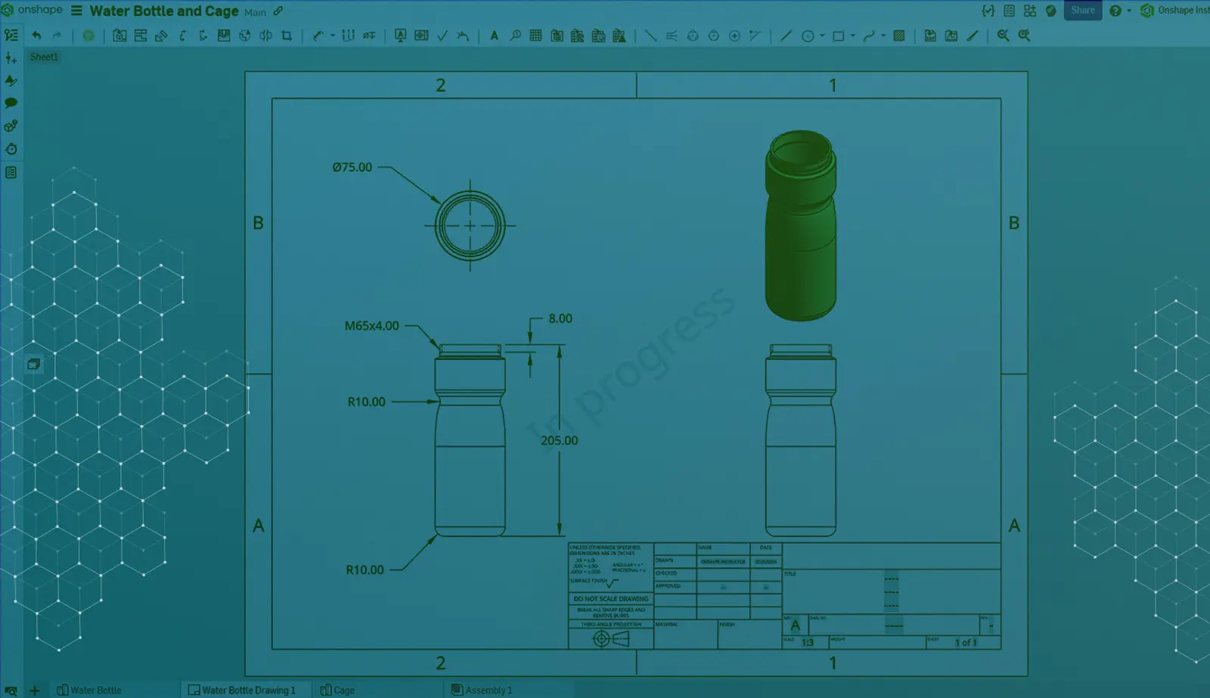Toggle the floating panel icon on left edge
This screenshot has width=1210, height=698.
[33, 364]
